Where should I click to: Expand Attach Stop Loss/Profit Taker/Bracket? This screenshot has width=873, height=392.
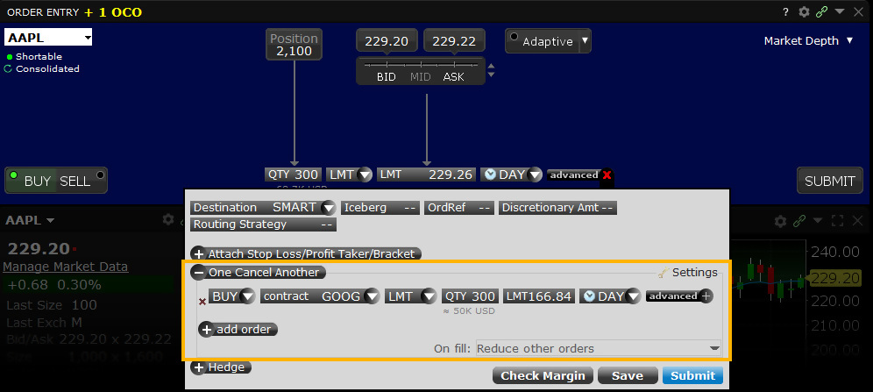tap(198, 253)
